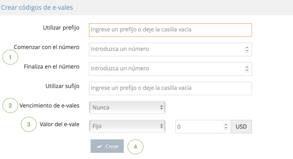Viewport: 293px width, 159px height.
Task: Click the stepper arrows in 'Comenzar con el número'
Action: point(247,49)
